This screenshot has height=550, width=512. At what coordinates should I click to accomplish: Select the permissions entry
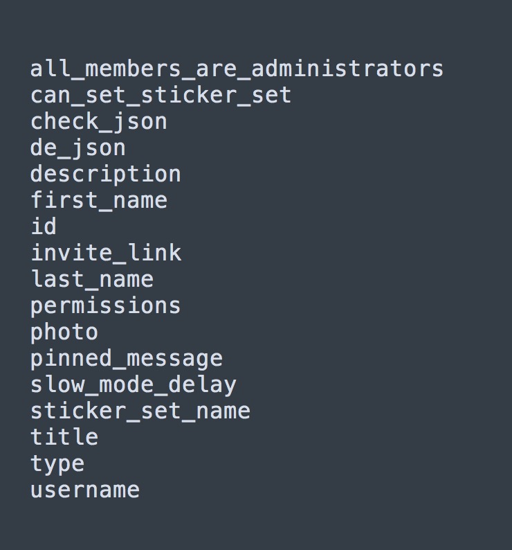(x=105, y=306)
